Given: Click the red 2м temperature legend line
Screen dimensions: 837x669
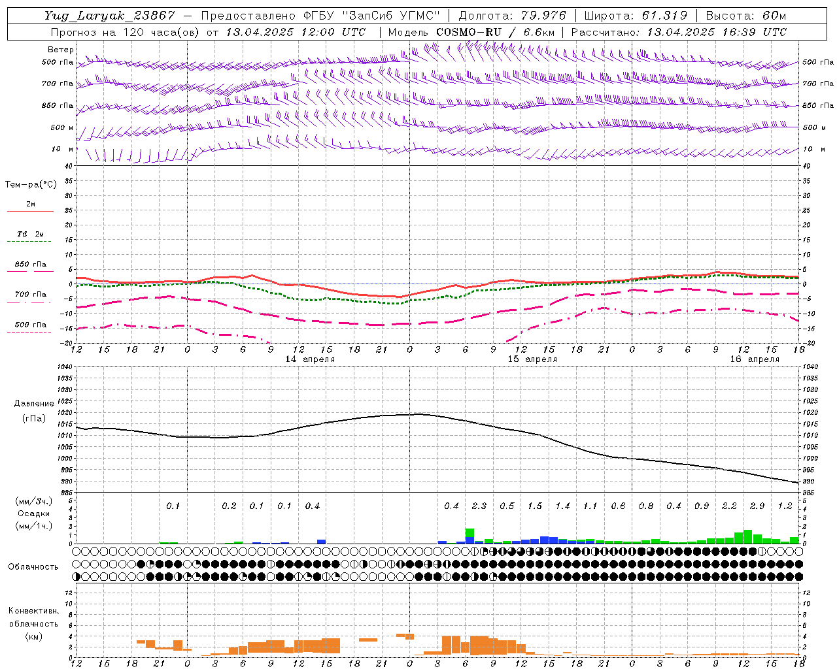Looking at the screenshot, I should tap(31, 211).
